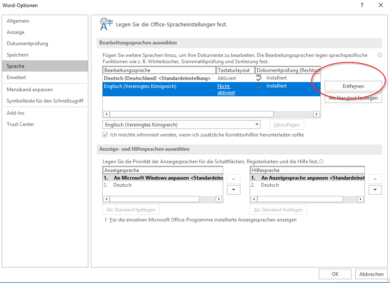Screen dimensions: 390x283
Task: Click left scroll arrow of editing languages list
Action: (x=106, y=114)
